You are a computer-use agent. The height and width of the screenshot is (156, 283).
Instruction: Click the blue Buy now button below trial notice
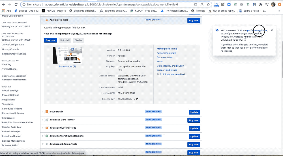(51, 40)
